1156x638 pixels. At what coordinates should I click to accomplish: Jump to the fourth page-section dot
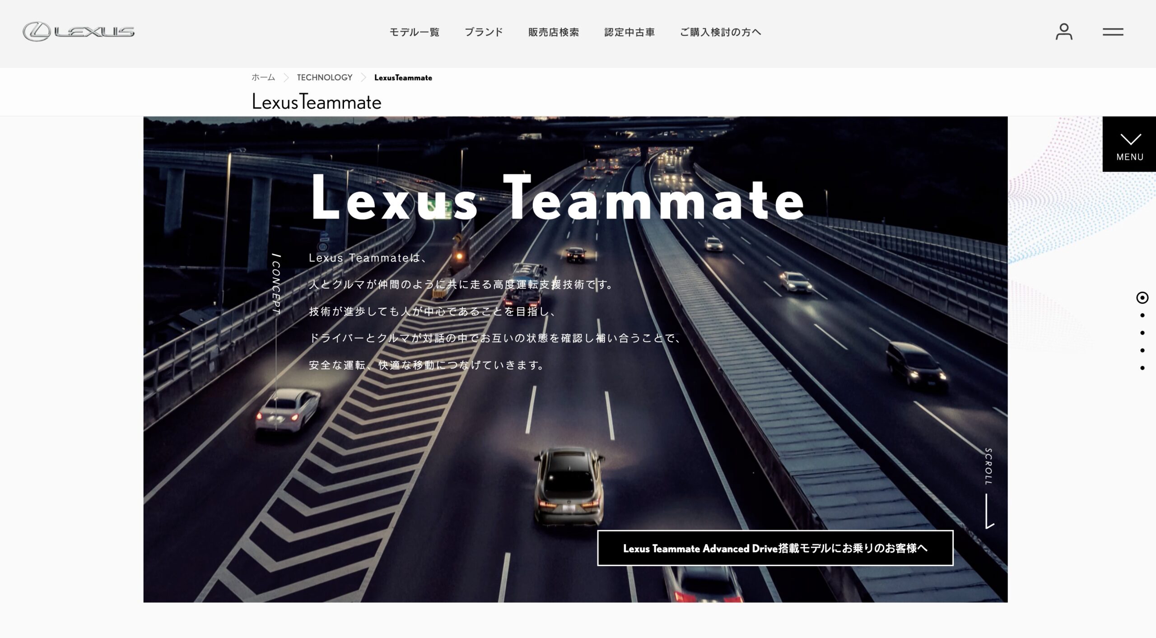click(1142, 350)
